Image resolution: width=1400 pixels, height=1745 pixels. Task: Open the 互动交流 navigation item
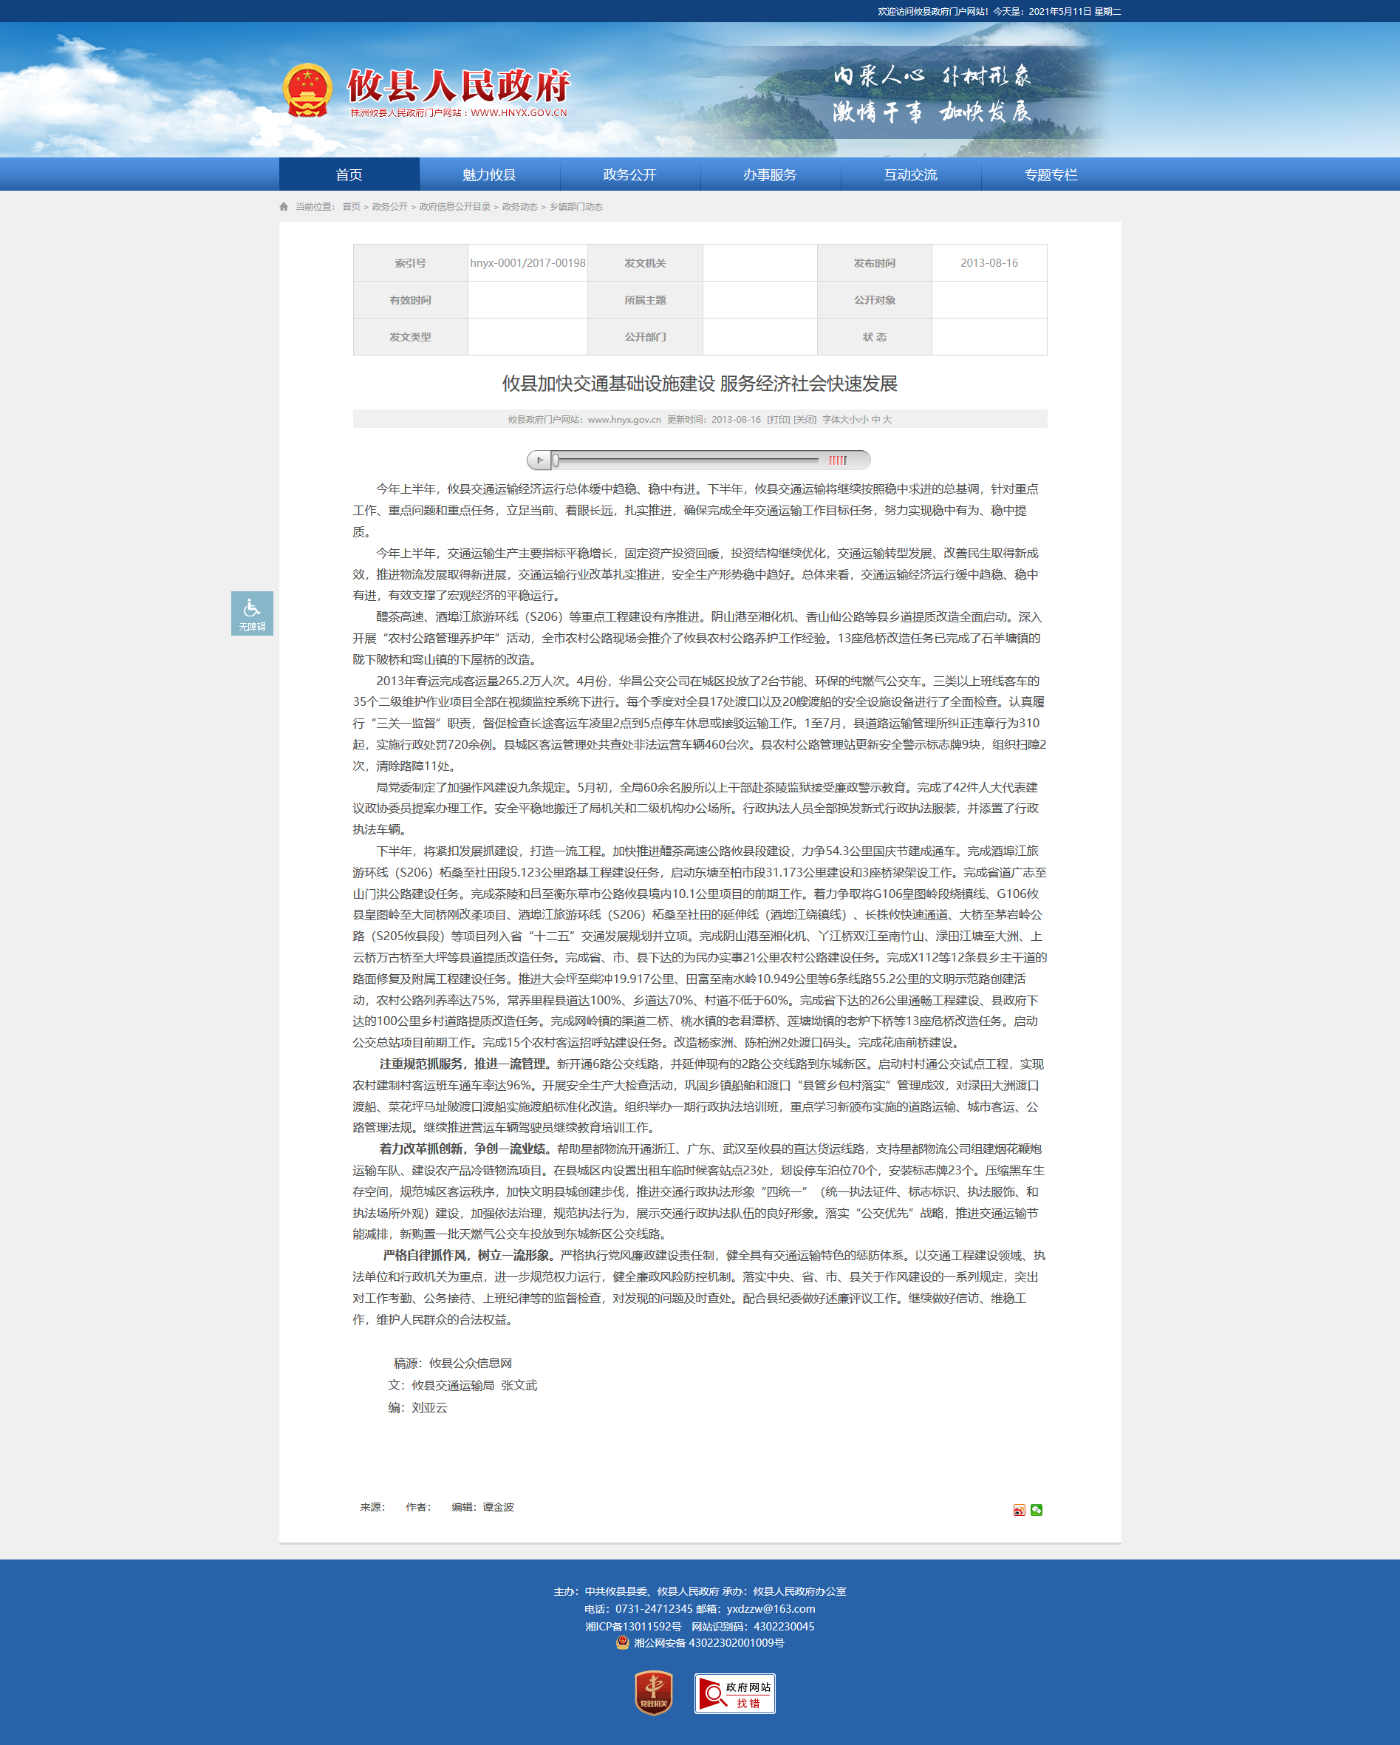[910, 175]
